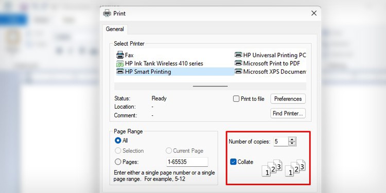Choose Microsoft XPS Document printer
The image size is (386, 193).
coord(270,72)
